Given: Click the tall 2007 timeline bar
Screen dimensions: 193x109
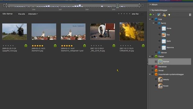Looking at the screenshot, I should click(80, 5).
